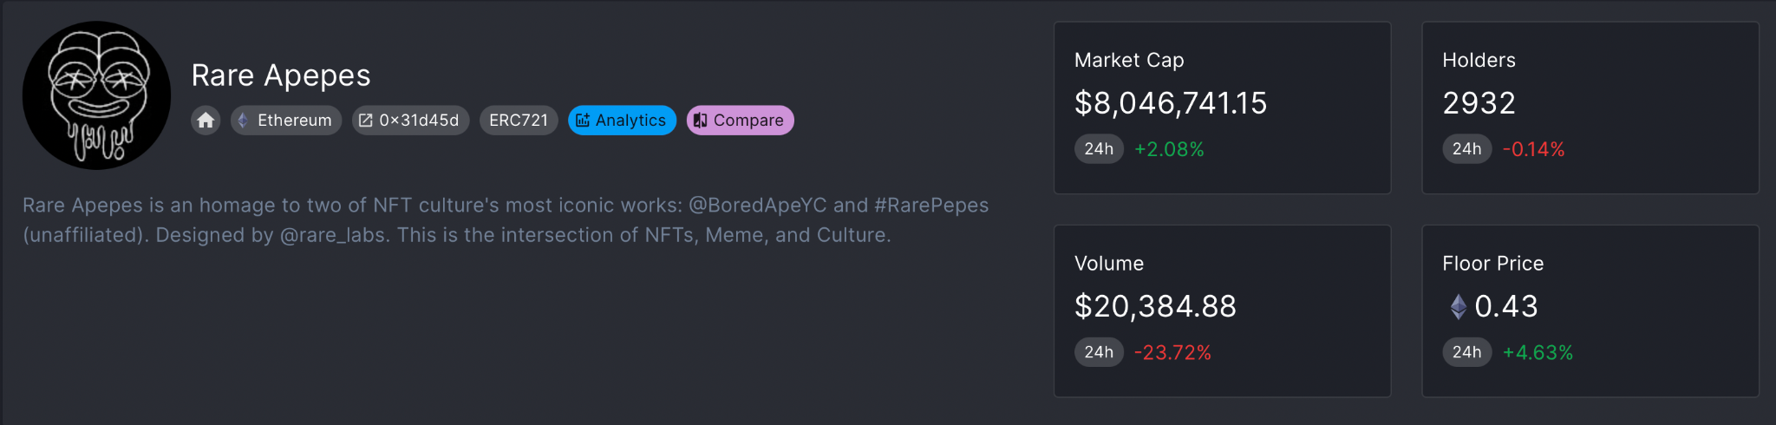Click the Floor Price 24h badge
This screenshot has width=1776, height=425.
coord(1466,352)
